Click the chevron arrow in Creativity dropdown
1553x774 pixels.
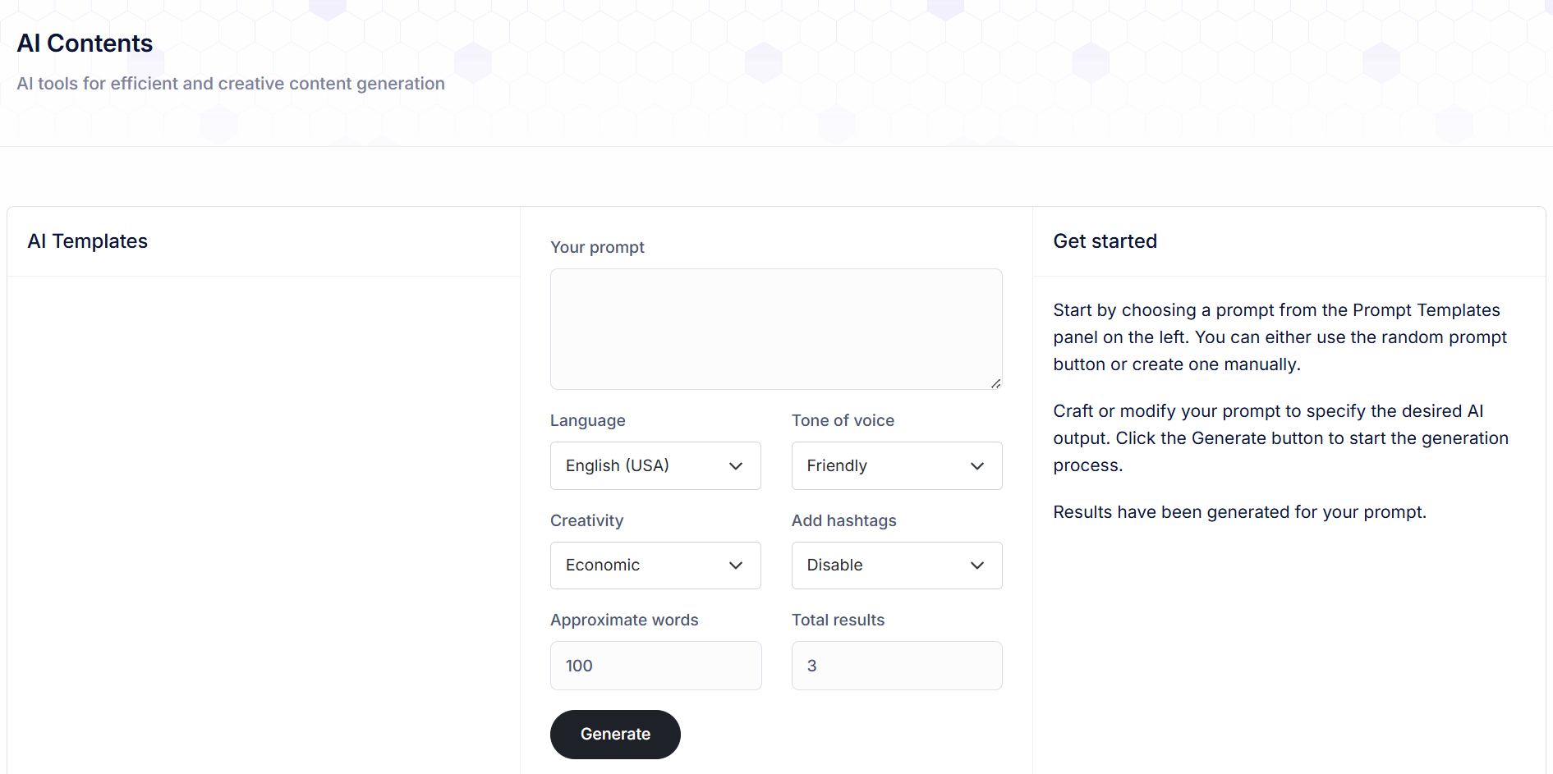pyautogui.click(x=736, y=566)
